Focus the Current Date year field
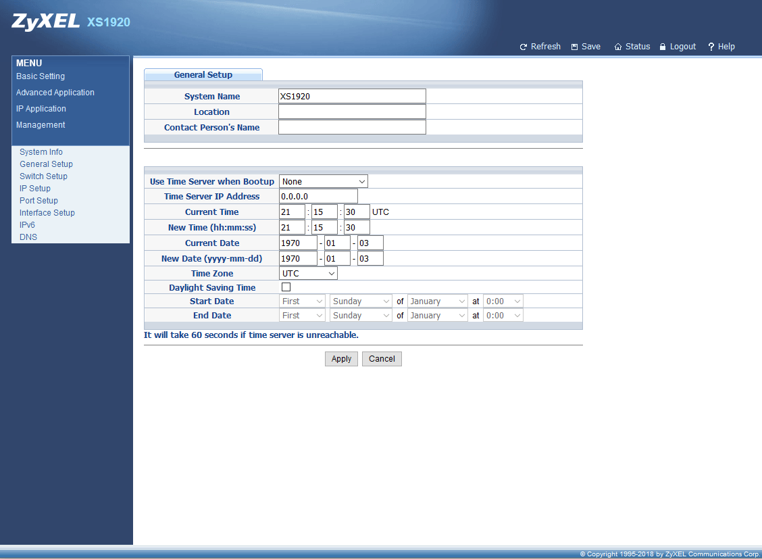The width and height of the screenshot is (762, 559). pos(298,243)
